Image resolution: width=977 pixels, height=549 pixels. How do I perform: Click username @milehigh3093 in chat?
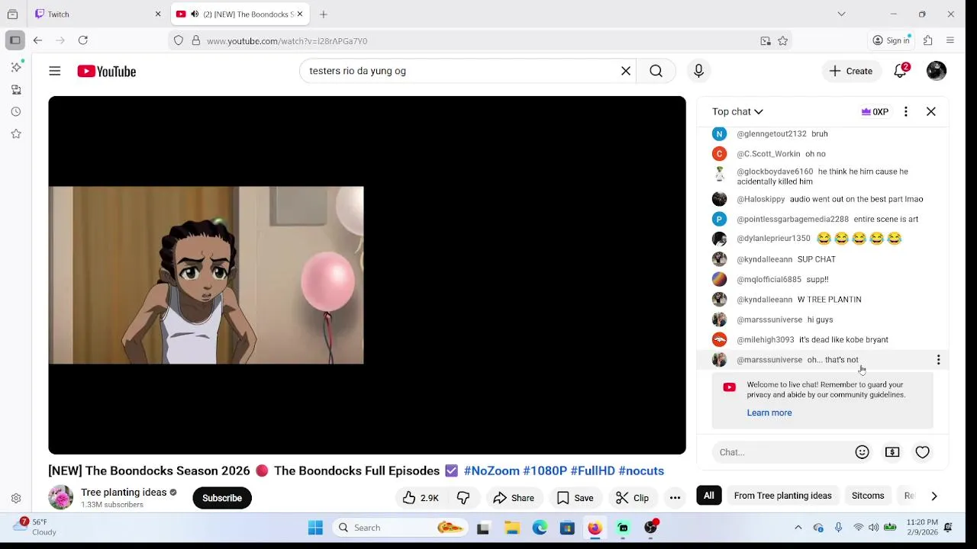point(765,340)
